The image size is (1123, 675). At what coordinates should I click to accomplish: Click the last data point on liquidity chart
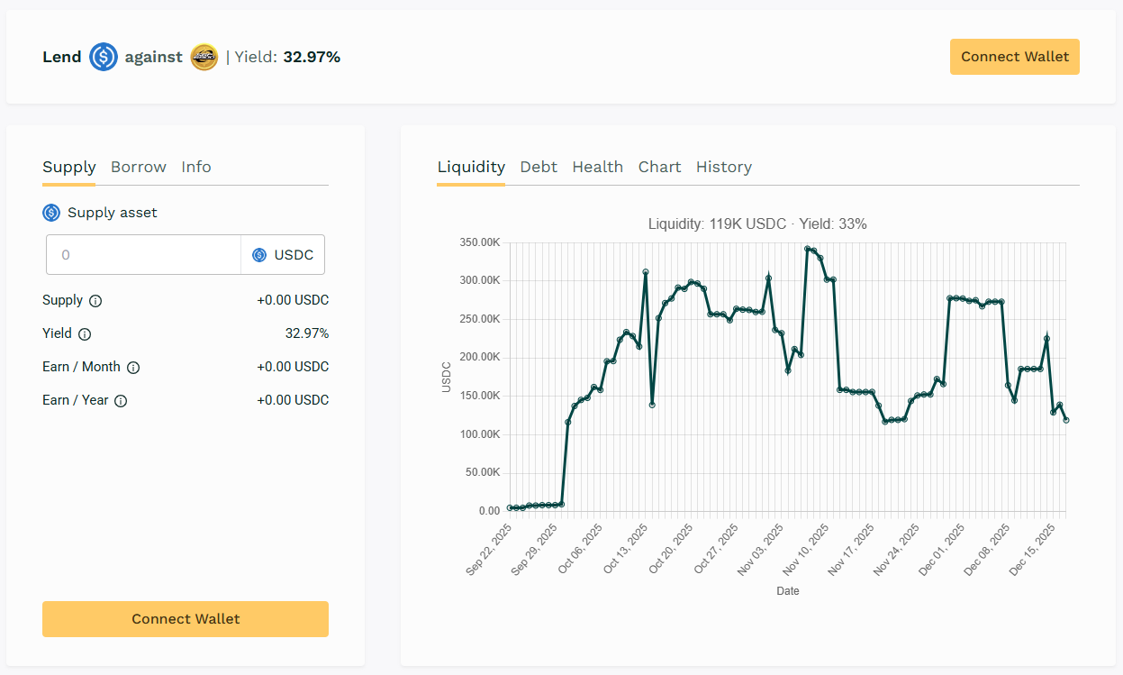coord(1066,420)
